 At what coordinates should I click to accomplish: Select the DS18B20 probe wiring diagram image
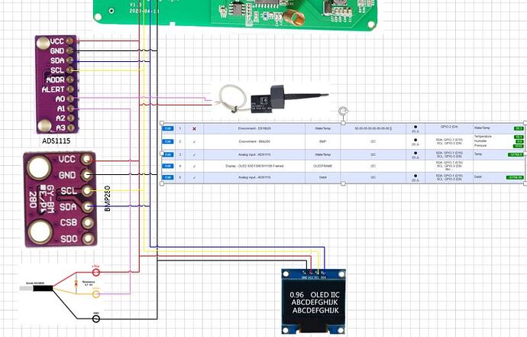(61, 293)
